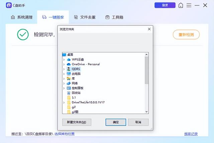Click the QDRS user icon

[x=69, y=69]
